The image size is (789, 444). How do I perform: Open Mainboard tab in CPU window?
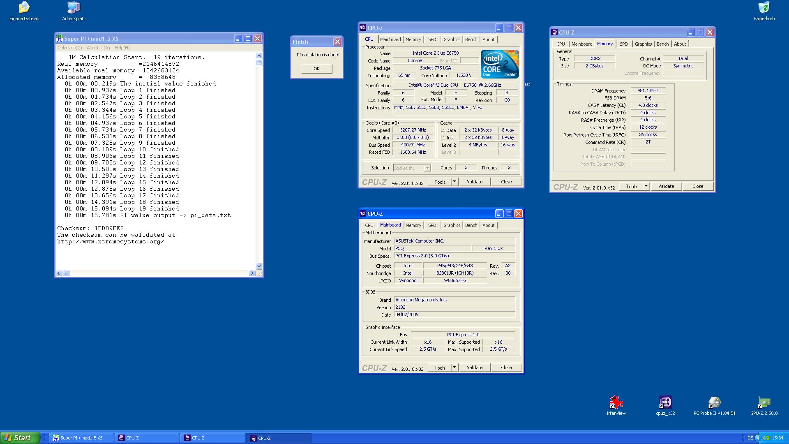[390, 39]
